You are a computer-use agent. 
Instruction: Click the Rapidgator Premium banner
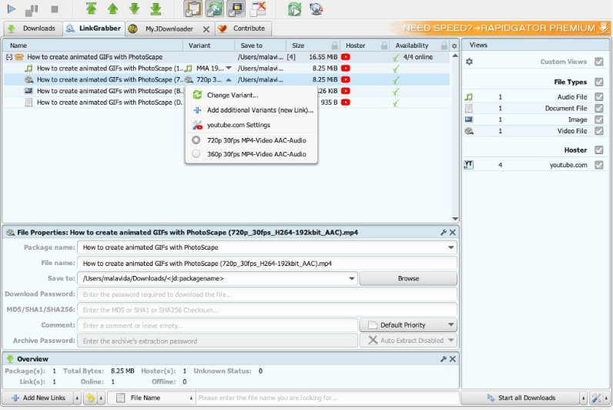click(x=500, y=28)
